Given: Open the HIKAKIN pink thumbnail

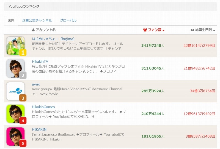Looking at the screenshot, I should [x=15, y=137].
